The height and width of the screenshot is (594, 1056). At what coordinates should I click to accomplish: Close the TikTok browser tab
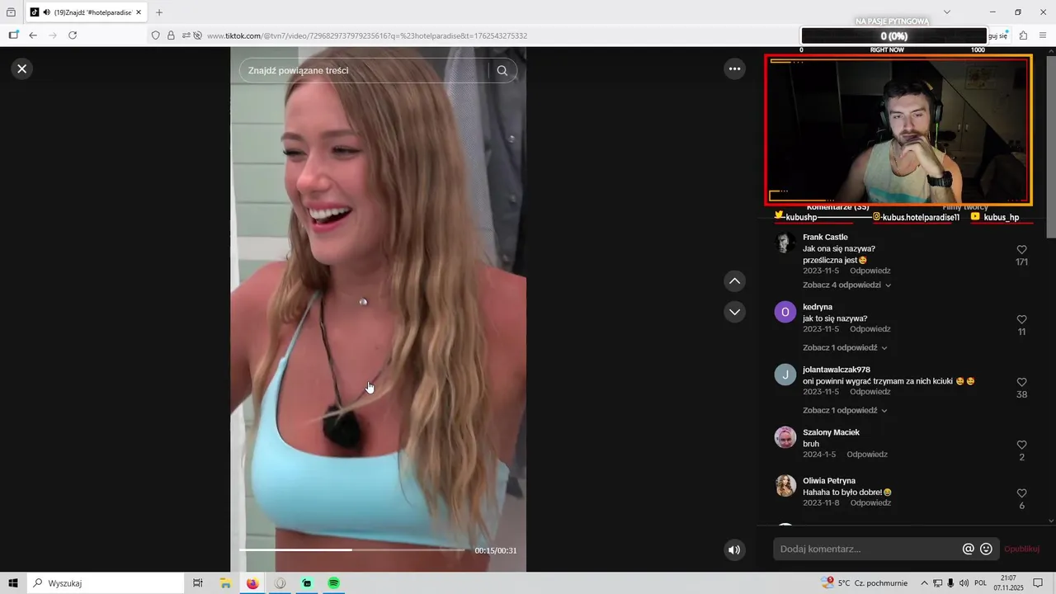[x=138, y=12]
